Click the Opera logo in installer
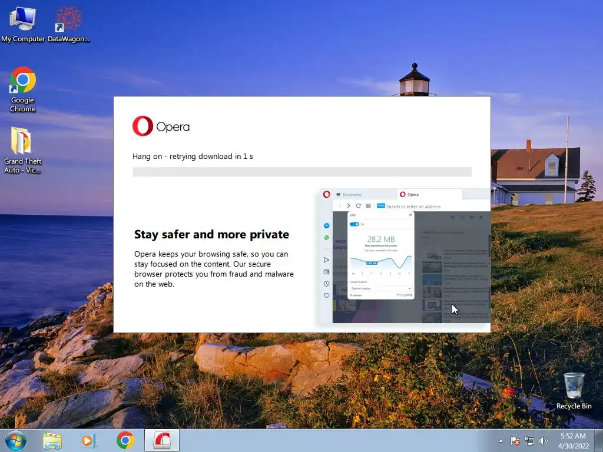Screen dimensions: 603x452 (x=161, y=126)
